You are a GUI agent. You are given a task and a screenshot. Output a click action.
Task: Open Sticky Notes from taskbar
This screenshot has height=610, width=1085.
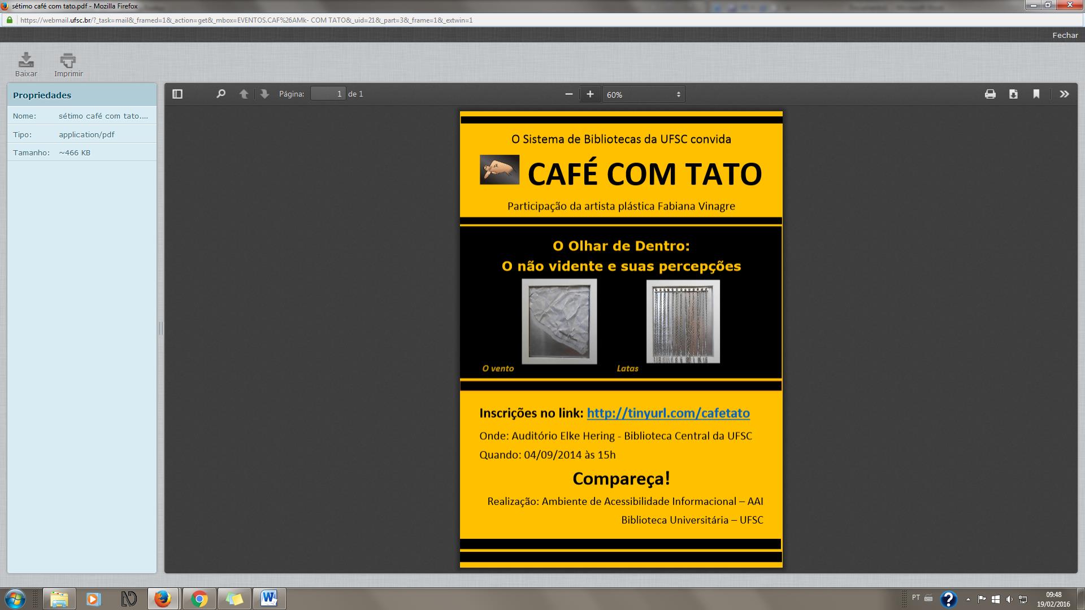[234, 599]
